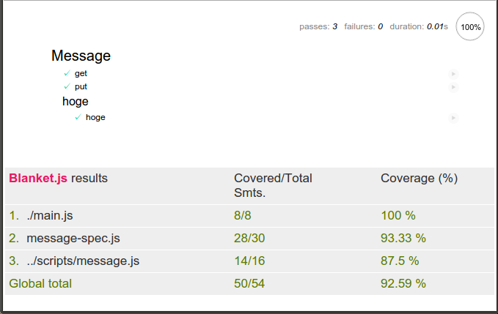Click the green checkmark beside get
The width and height of the screenshot is (498, 314).
(x=67, y=73)
